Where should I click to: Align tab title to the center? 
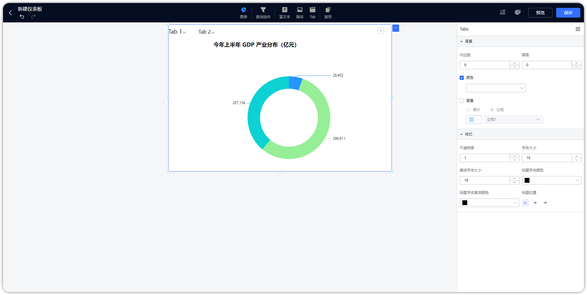[x=535, y=203]
